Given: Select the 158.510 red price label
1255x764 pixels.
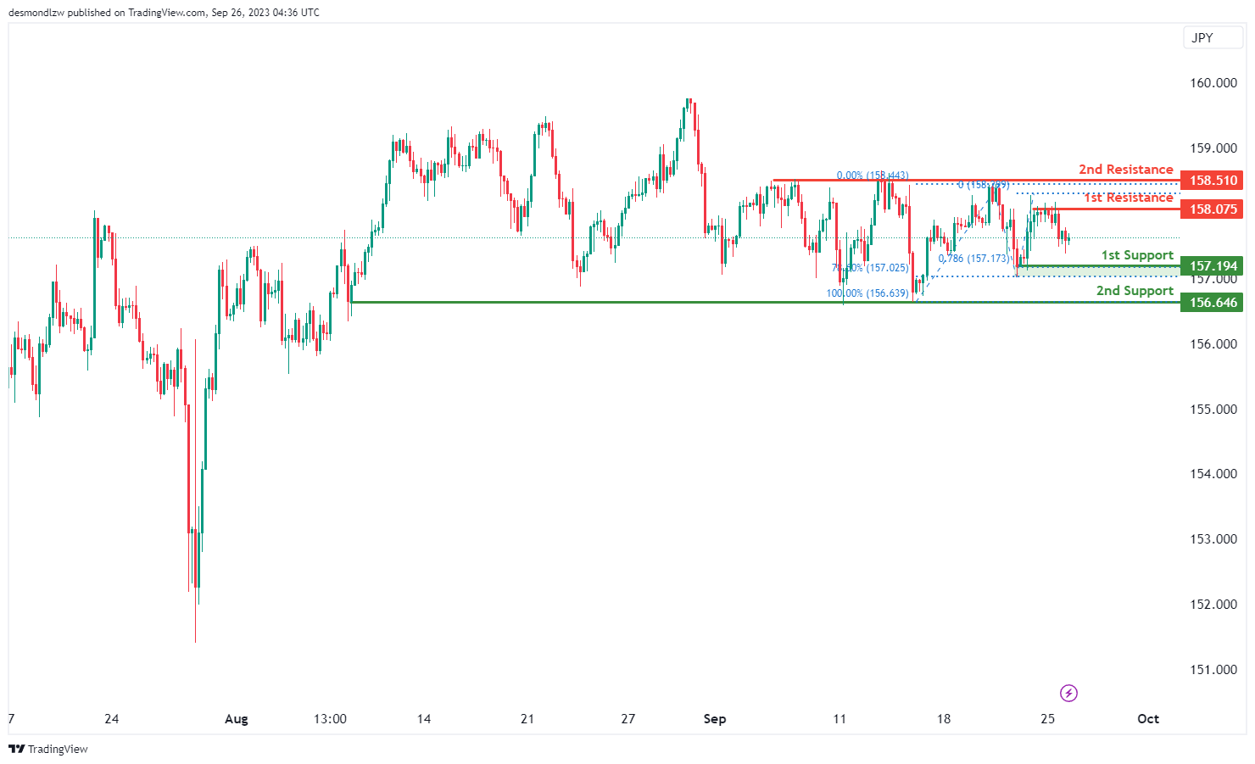Looking at the screenshot, I should (1212, 180).
